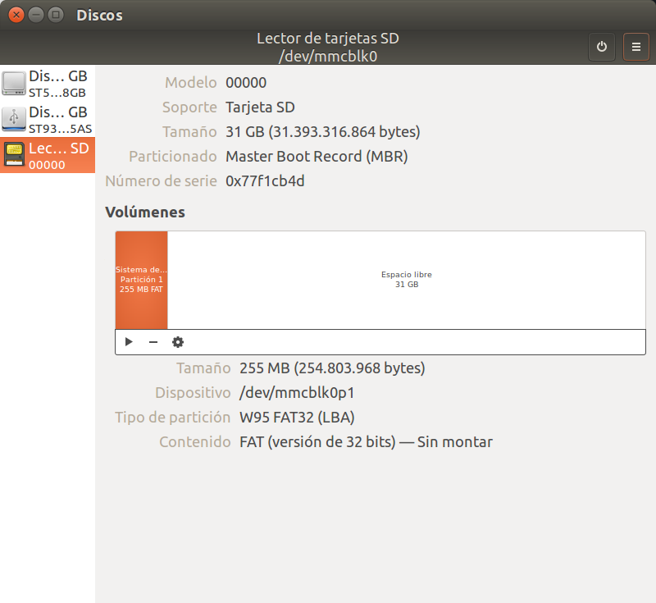The image size is (656, 603).
Task: Open the hamburger menu button
Action: tap(636, 47)
